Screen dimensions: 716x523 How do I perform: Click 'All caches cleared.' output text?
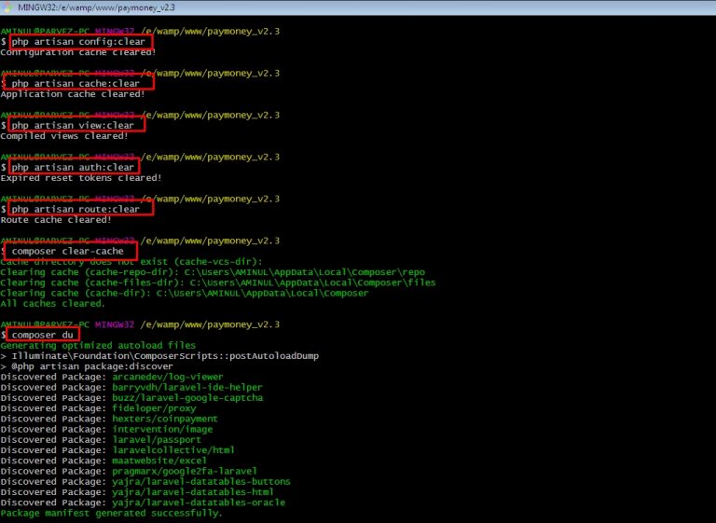(53, 303)
